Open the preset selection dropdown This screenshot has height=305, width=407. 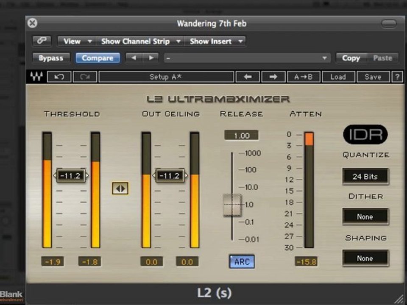247,58
